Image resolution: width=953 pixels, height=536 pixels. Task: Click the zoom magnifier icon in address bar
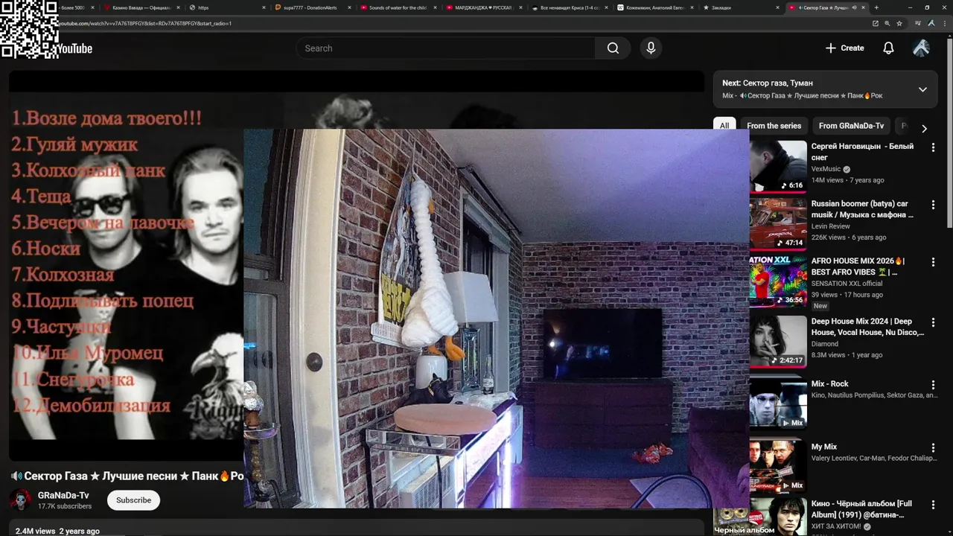point(887,23)
